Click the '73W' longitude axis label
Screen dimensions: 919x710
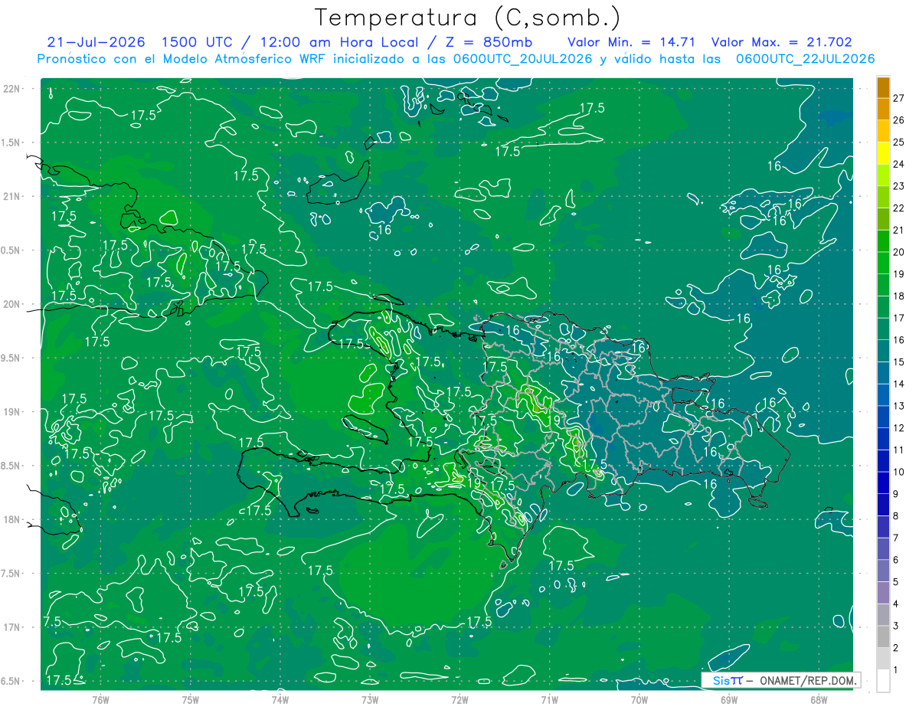[370, 699]
